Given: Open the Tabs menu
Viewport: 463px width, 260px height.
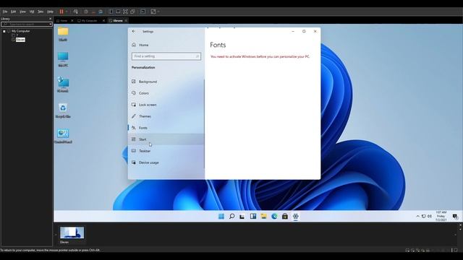Looking at the screenshot, I should click(x=41, y=12).
